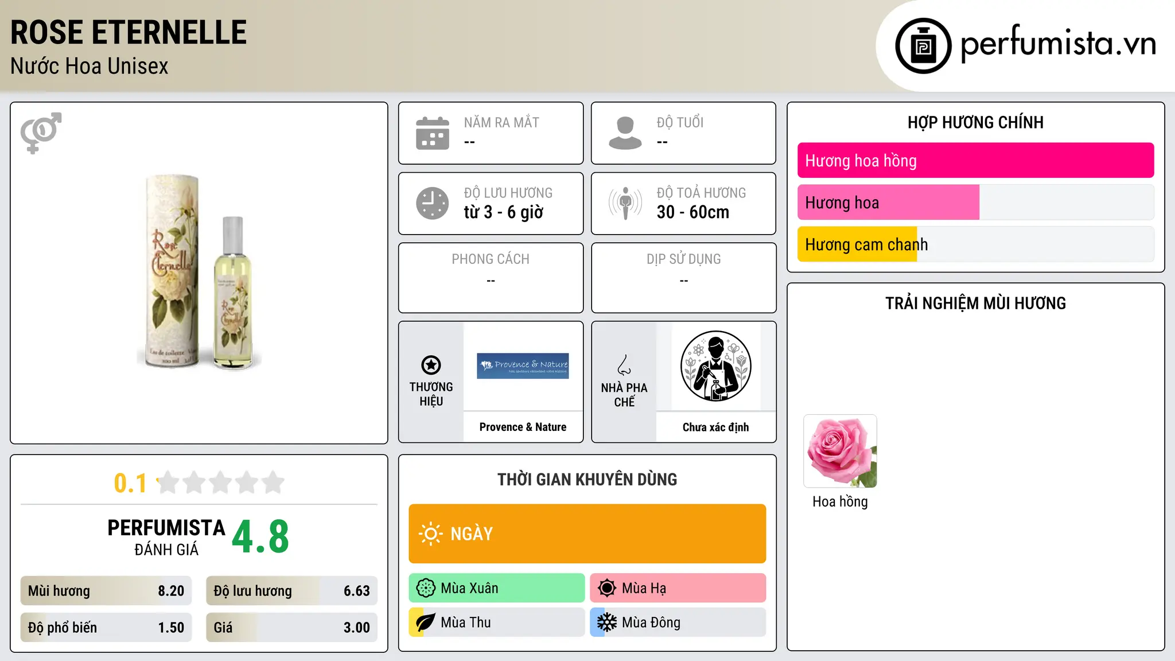Image resolution: width=1175 pixels, height=661 pixels.
Task: Click the perfumista.vn site name
Action: pos(1058,44)
